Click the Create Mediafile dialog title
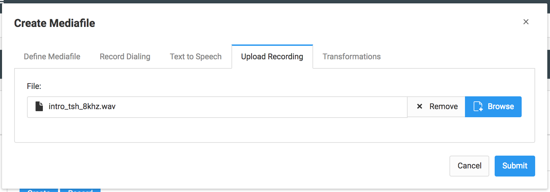This screenshot has height=192, width=550. coord(55,23)
